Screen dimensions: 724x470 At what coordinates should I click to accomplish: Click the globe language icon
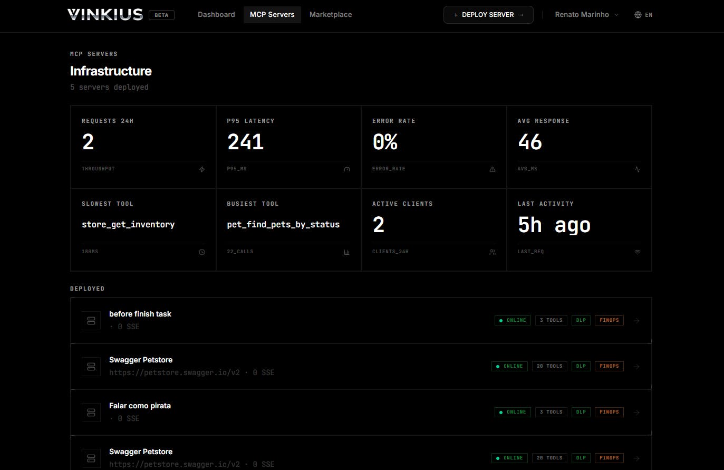pyautogui.click(x=638, y=15)
